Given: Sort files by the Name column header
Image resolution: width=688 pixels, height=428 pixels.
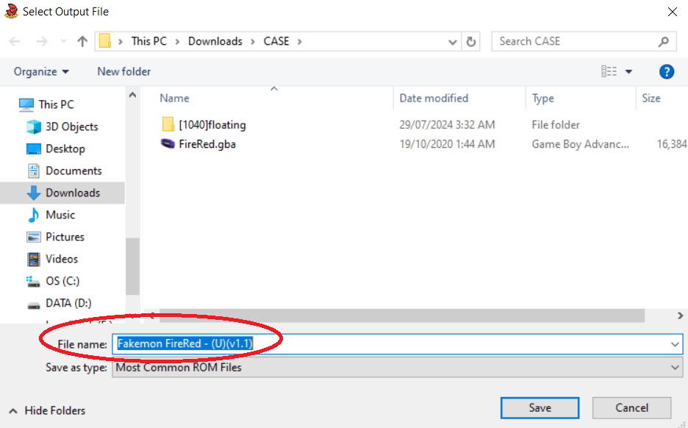Looking at the screenshot, I should tap(174, 98).
